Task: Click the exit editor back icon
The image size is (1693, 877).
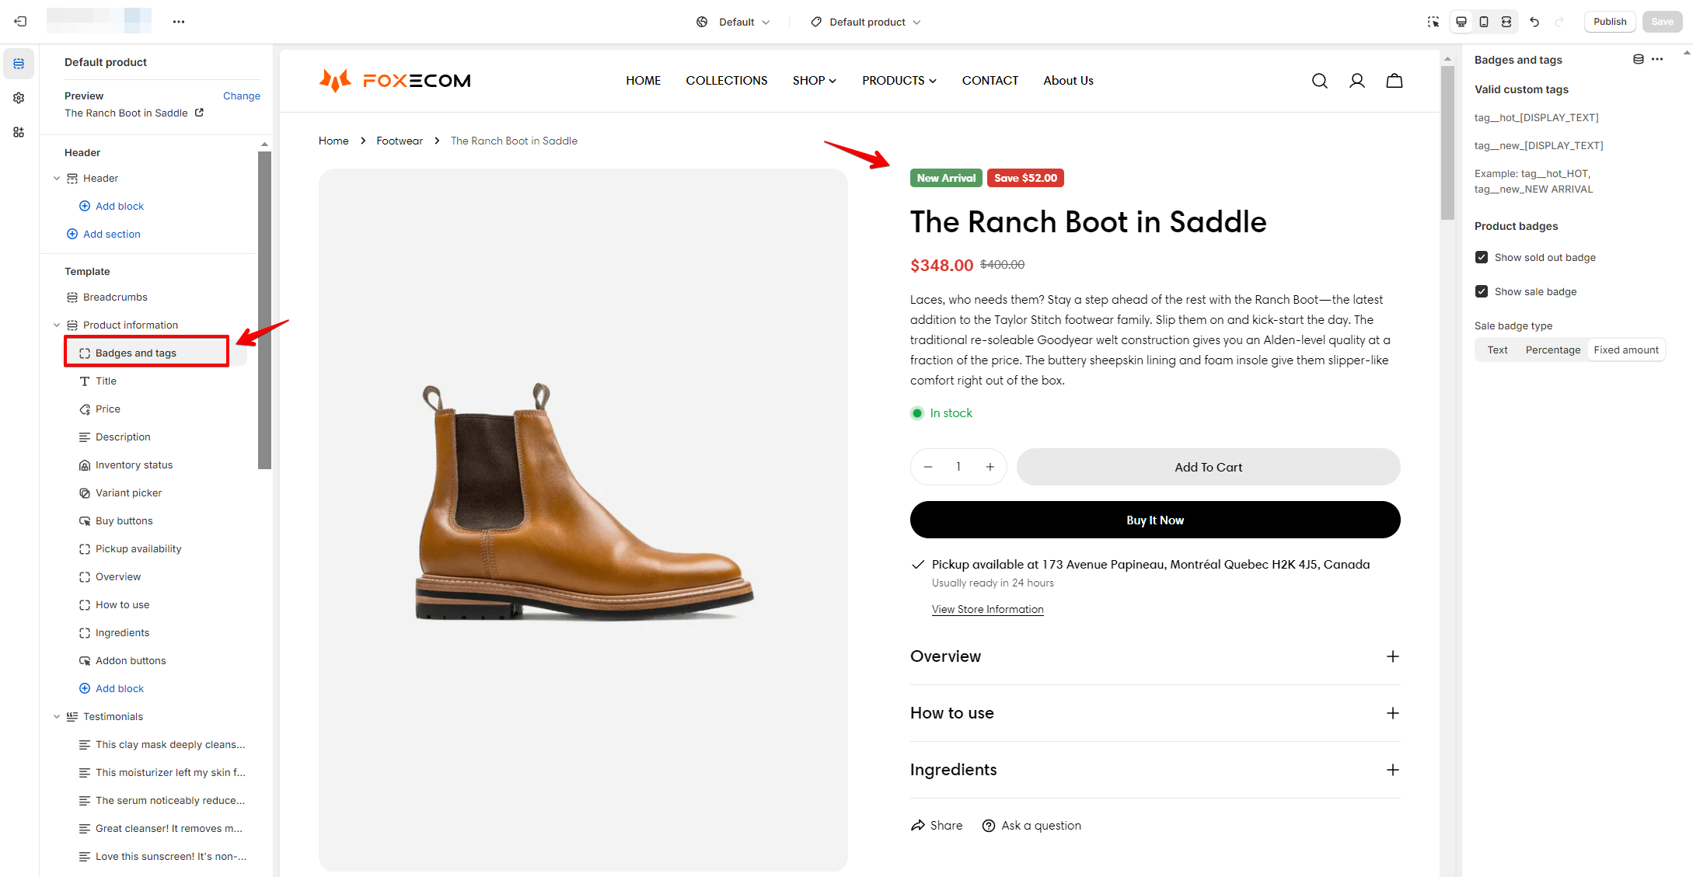Action: tap(20, 22)
